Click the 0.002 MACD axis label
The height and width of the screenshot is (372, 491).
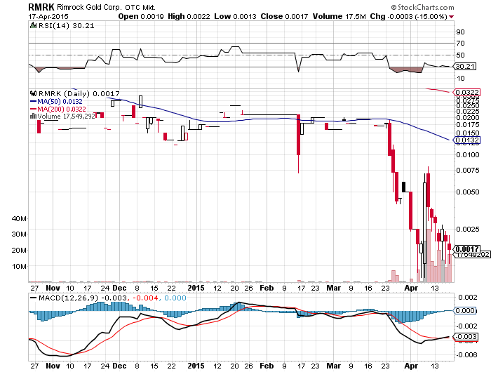pyautogui.click(x=468, y=297)
